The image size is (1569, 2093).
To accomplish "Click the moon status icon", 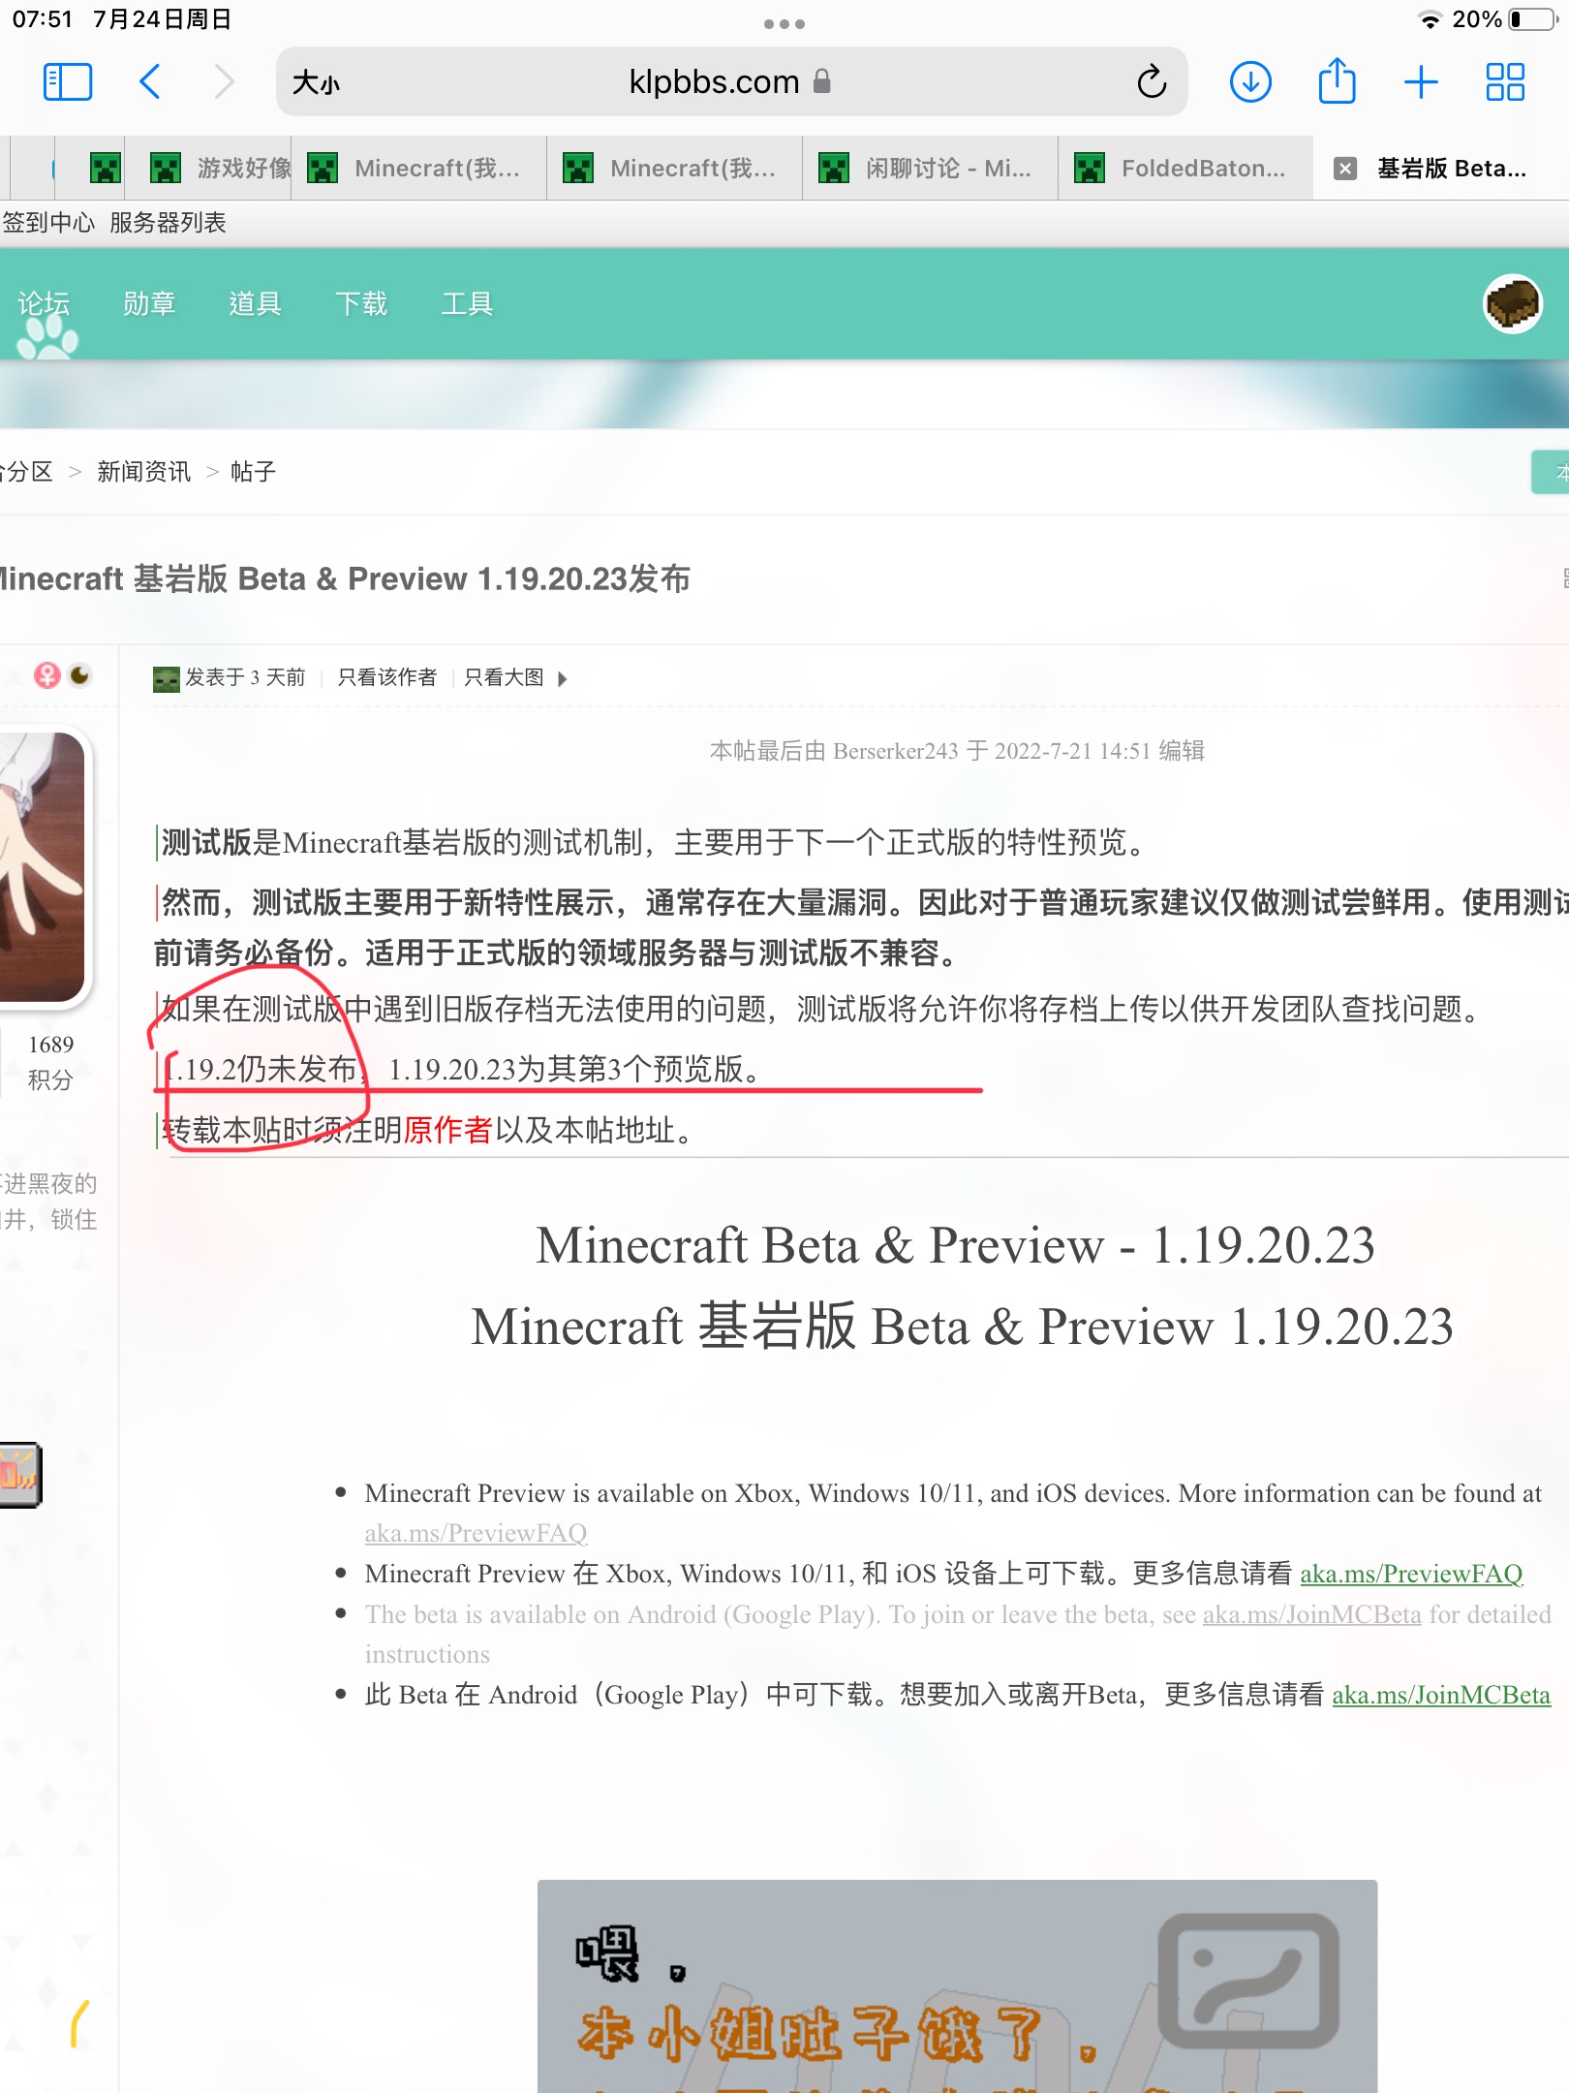I will 80,674.
